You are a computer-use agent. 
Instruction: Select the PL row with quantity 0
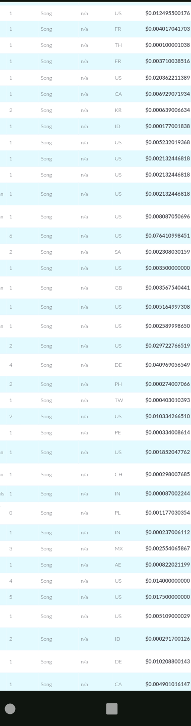point(95,513)
